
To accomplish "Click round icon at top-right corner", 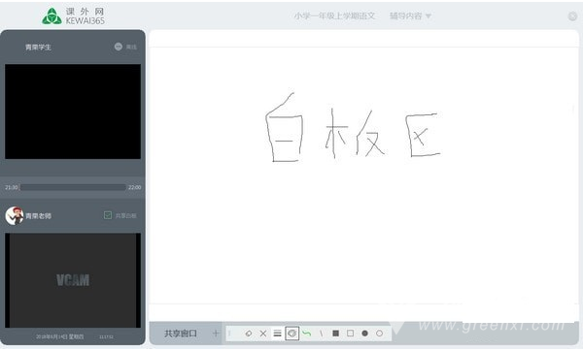I will point(572,16).
